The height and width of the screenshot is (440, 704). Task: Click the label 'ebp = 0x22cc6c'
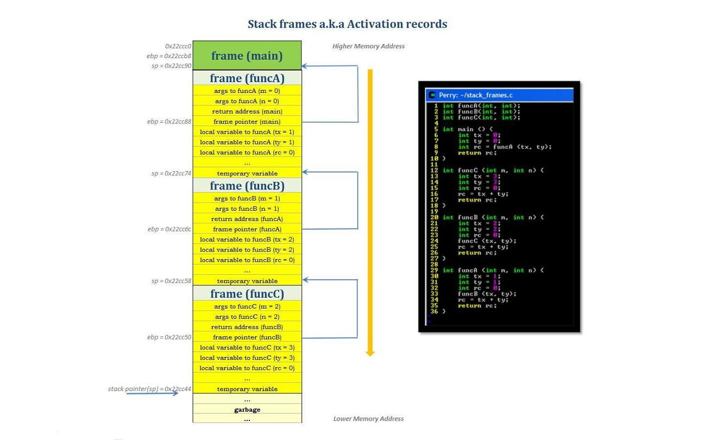[x=169, y=229]
